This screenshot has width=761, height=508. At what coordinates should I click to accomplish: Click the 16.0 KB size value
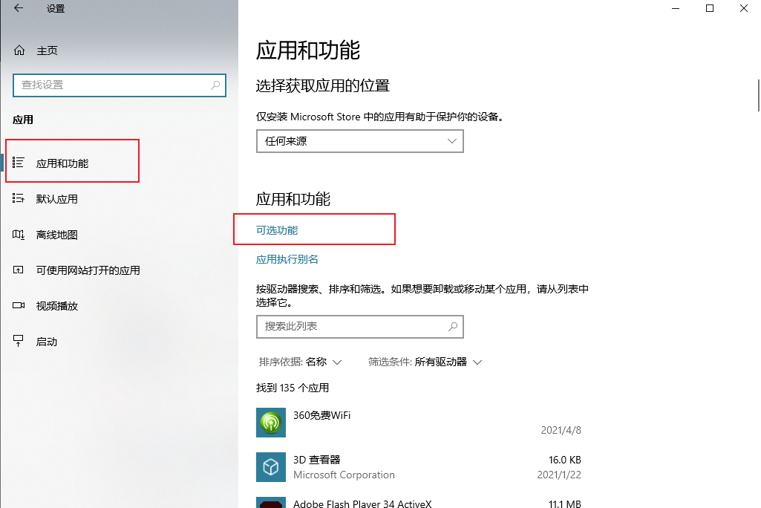[564, 460]
